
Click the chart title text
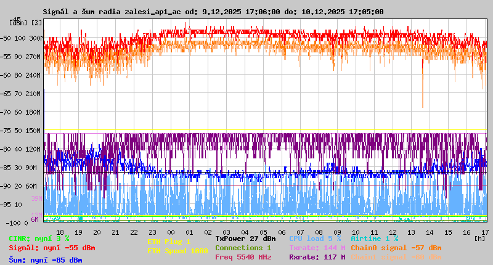213,11
